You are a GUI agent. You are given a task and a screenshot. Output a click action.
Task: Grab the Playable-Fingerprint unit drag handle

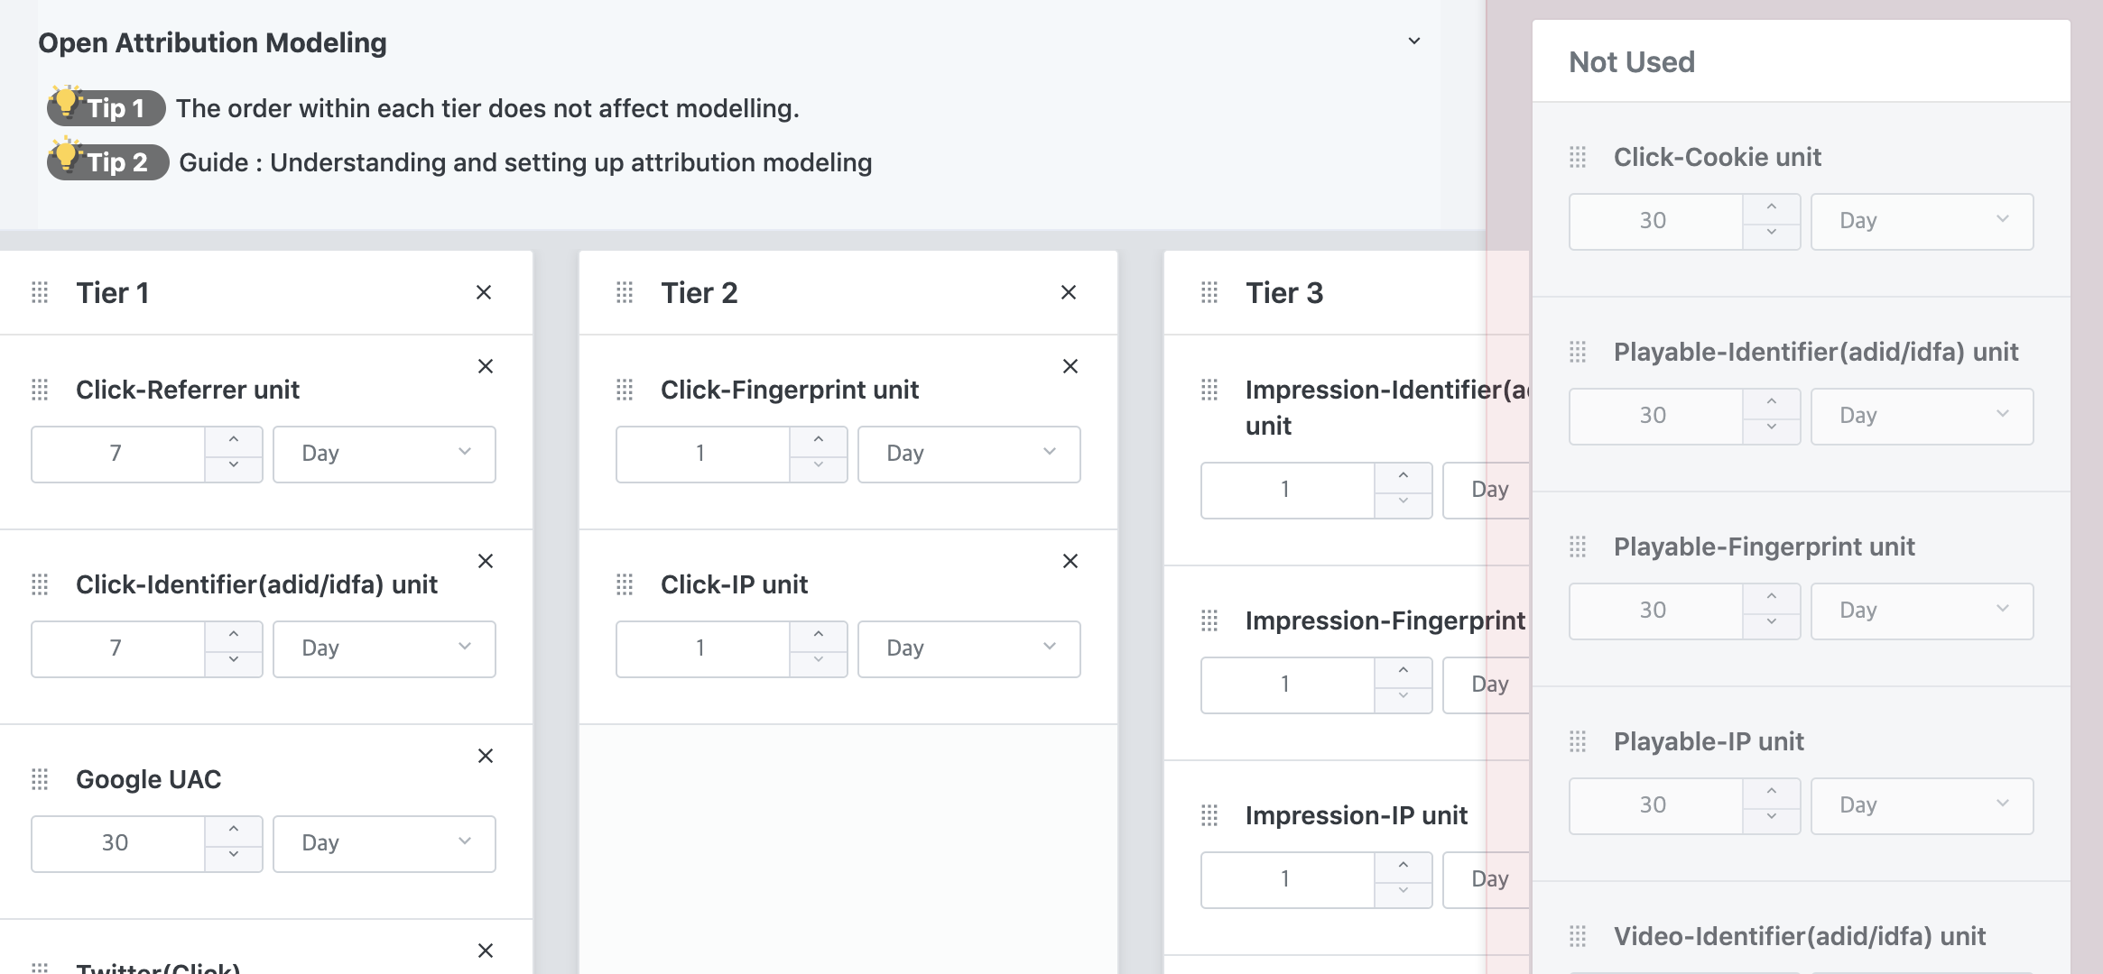[1578, 547]
